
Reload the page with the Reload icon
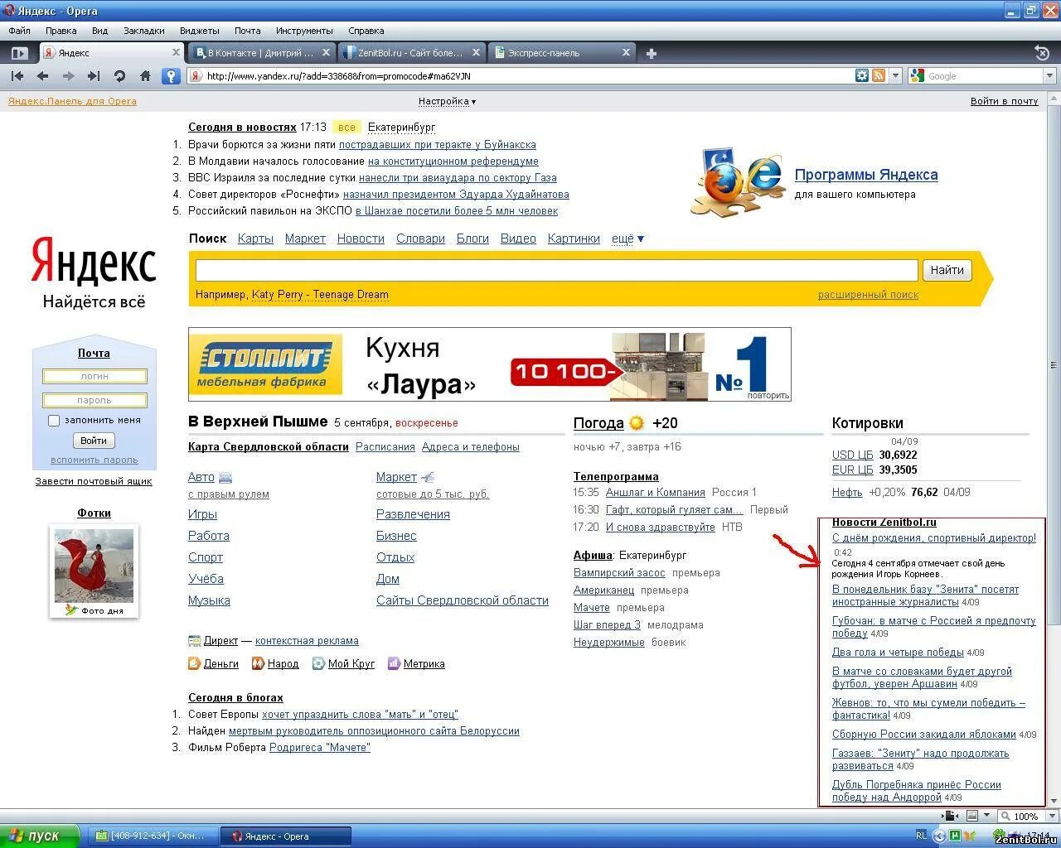(x=119, y=76)
